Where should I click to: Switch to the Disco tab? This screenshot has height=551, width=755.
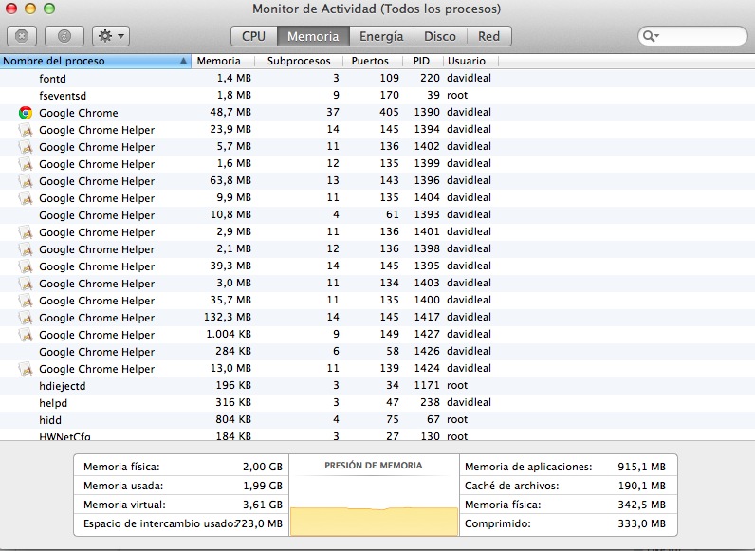pyautogui.click(x=439, y=36)
